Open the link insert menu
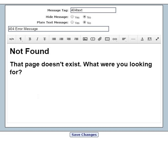The image size is (168, 144). click(x=115, y=39)
